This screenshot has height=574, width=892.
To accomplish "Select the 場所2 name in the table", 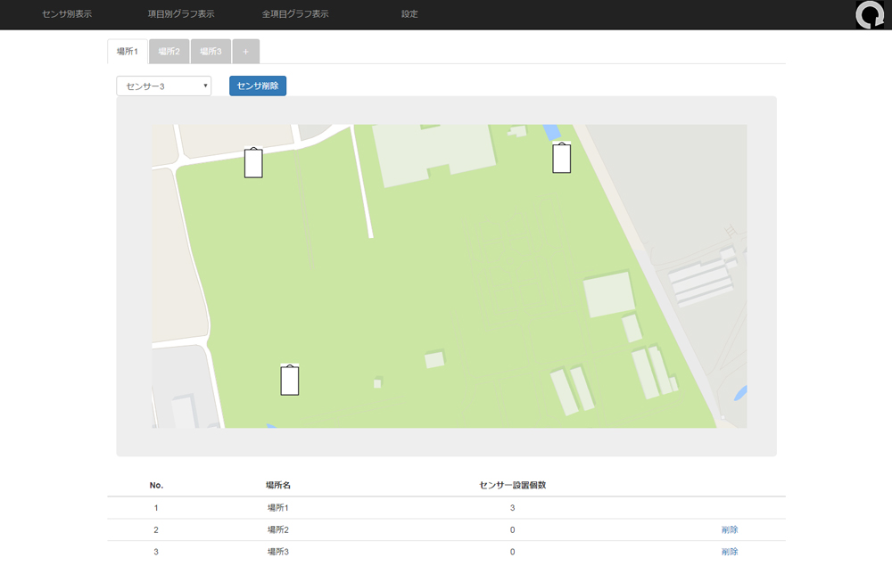I will coord(278,529).
